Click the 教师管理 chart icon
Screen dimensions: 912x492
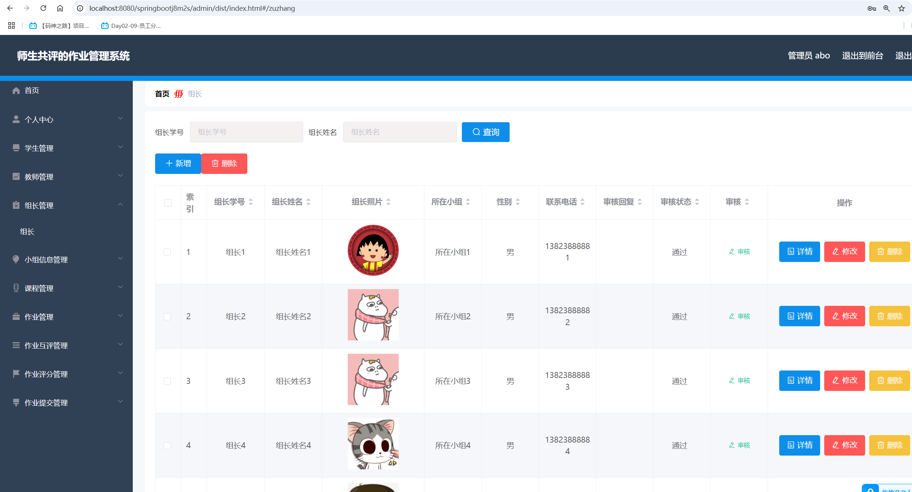(x=16, y=176)
